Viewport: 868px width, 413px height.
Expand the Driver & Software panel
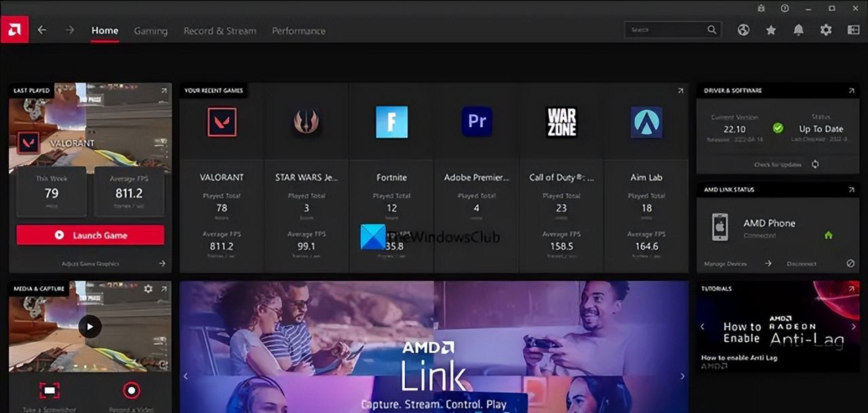(852, 91)
